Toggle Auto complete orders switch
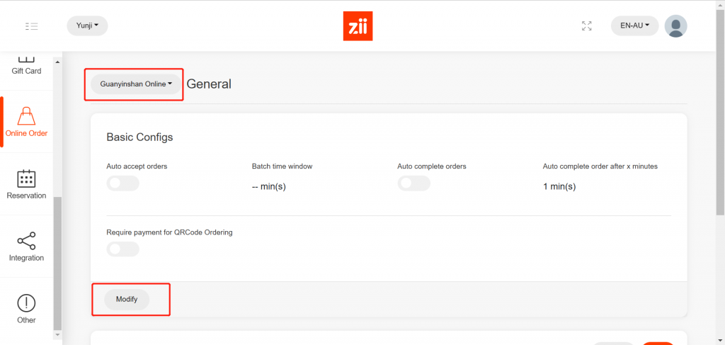 click(x=413, y=183)
